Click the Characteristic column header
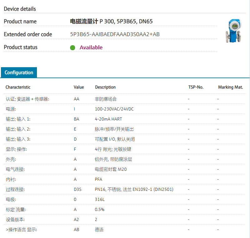250x238 pixels. coord(18,87)
